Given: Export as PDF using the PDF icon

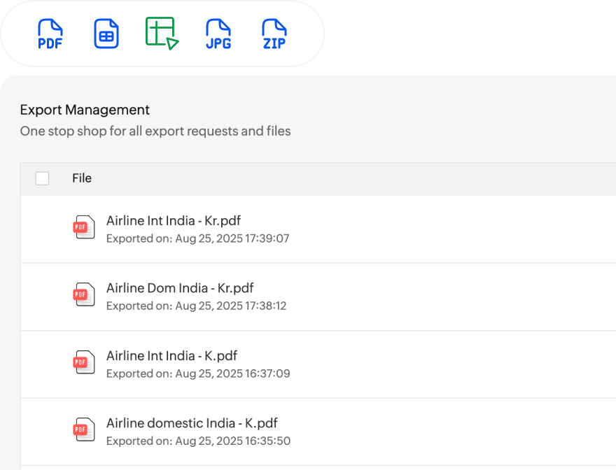Looking at the screenshot, I should 50,34.
